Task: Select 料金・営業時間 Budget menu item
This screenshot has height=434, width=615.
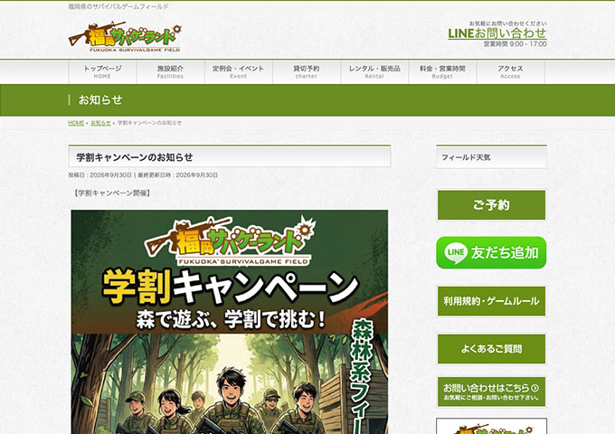Action: coord(442,71)
